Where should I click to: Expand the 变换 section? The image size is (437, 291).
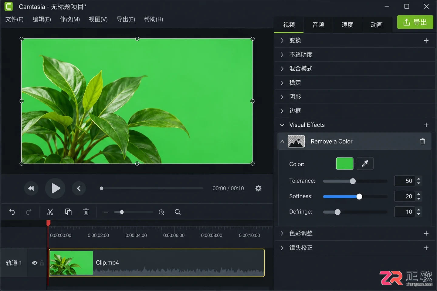(282, 40)
